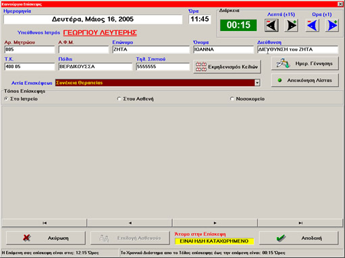Click the Επώνυμο field containing ΖΗΤΑ
The width and height of the screenshot is (345, 258).
151,49
